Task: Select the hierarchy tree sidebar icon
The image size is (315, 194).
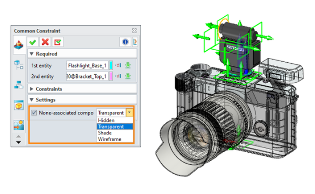Action: point(19,85)
